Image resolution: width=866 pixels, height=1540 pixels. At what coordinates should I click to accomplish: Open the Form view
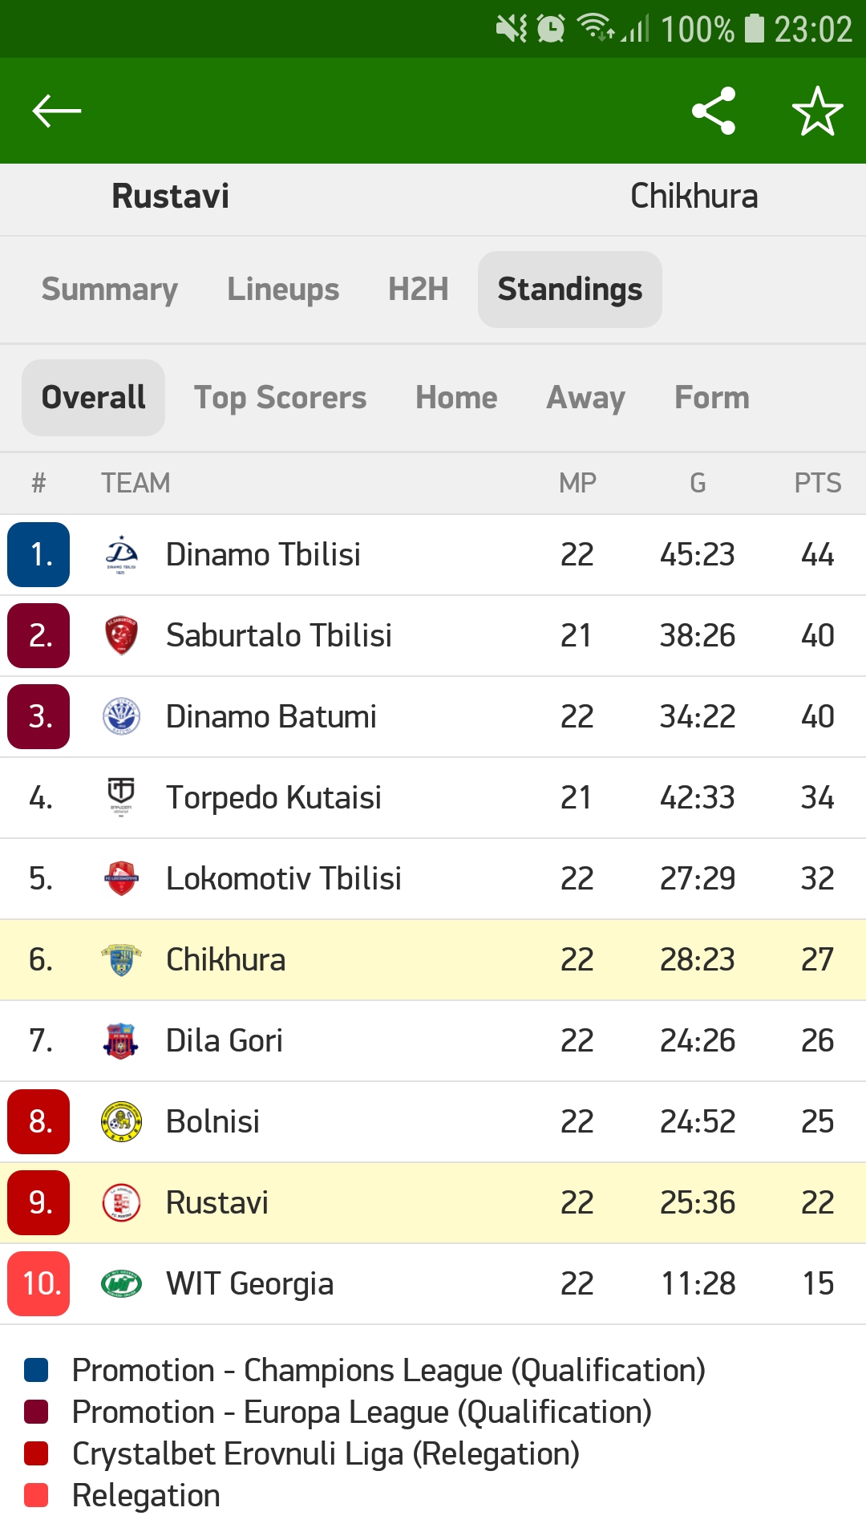coord(712,396)
